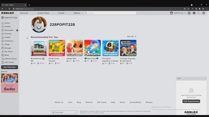Click the Visit Experiences button in chat
This screenshot has width=209, height=117.
pos(191,101)
